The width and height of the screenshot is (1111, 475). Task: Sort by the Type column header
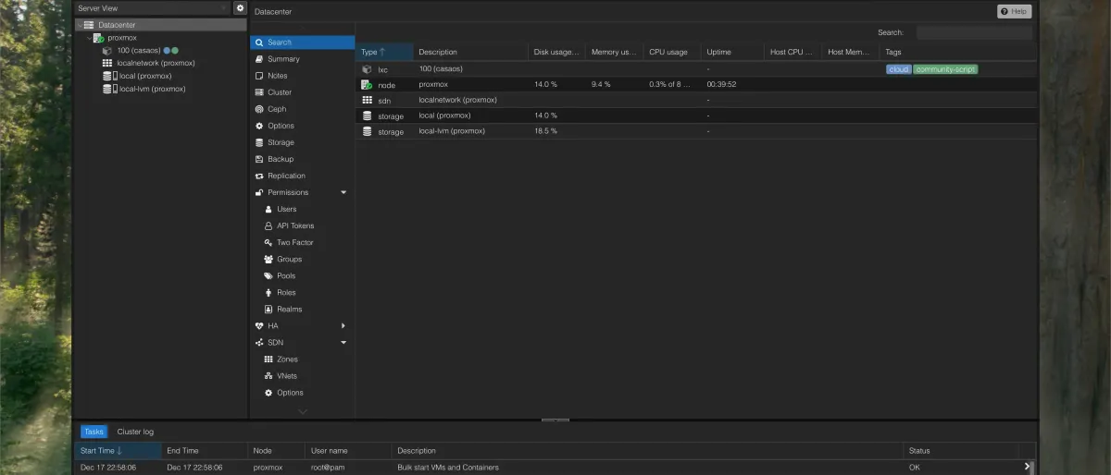point(384,52)
